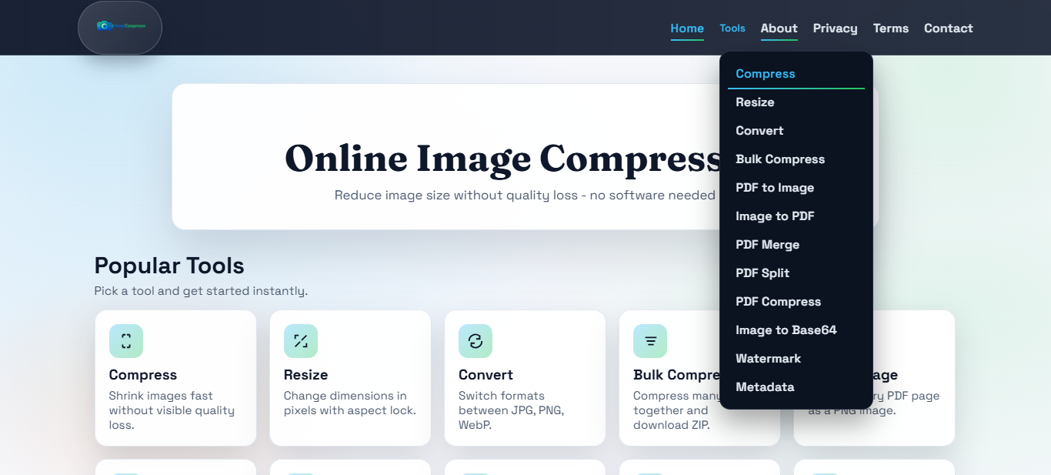
Task: Select "Resize" in the Tools dropdown
Action: 755,102
